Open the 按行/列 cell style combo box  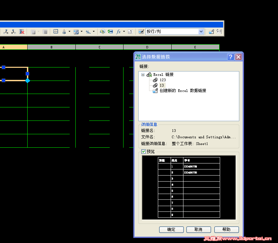(x=175, y=32)
